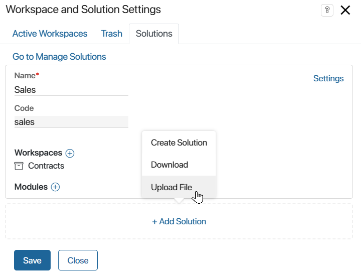This screenshot has height=276, width=361.
Task: Click the Name input field containing Sales
Action: tap(71, 90)
